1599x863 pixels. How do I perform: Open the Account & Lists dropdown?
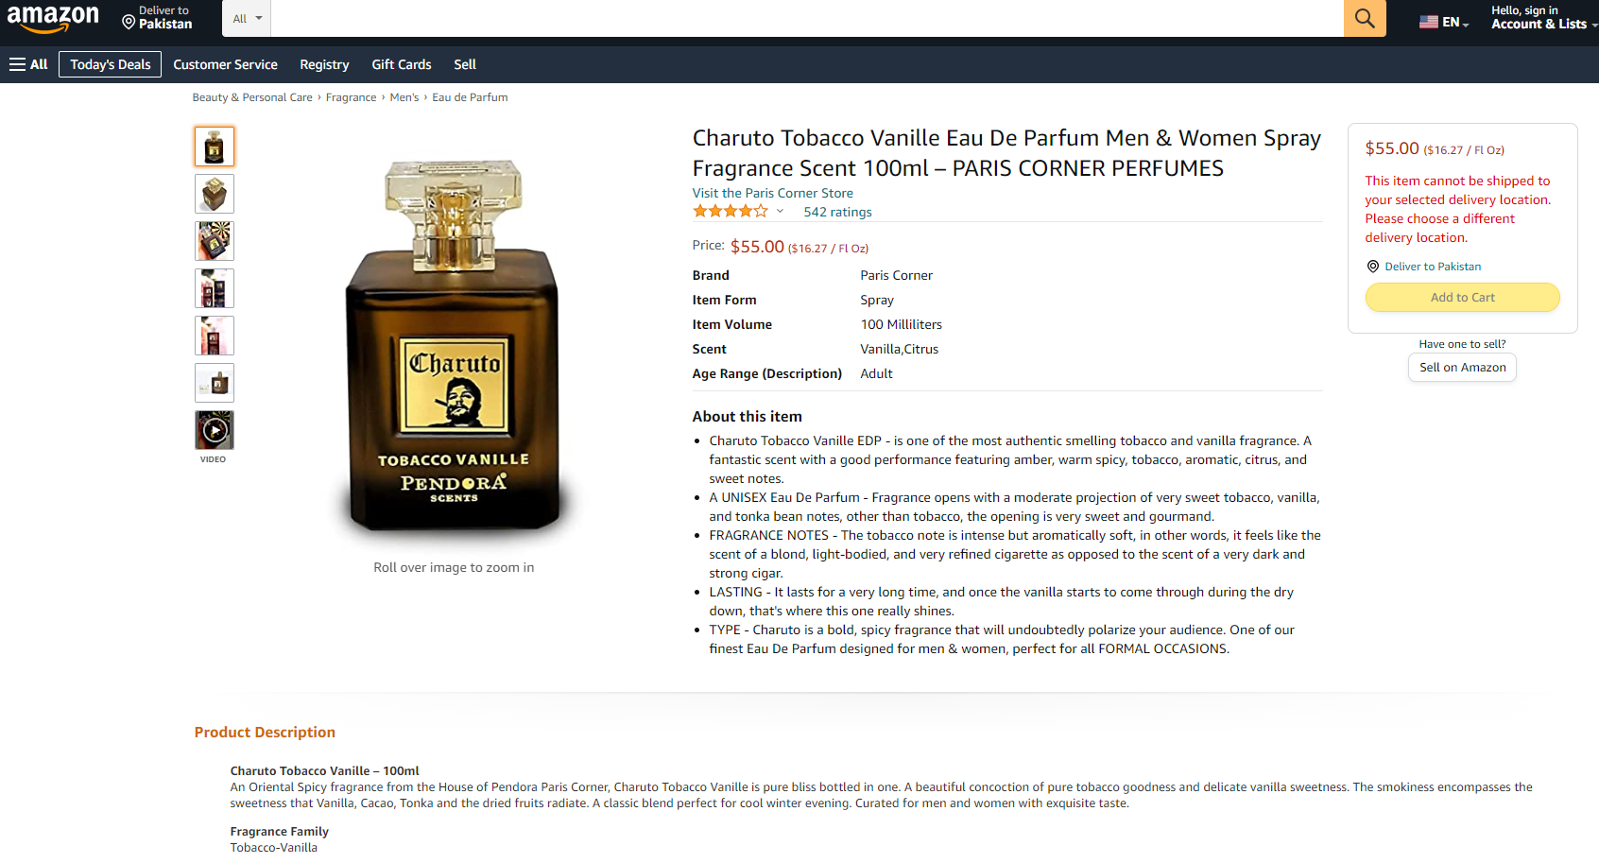[x=1543, y=18]
